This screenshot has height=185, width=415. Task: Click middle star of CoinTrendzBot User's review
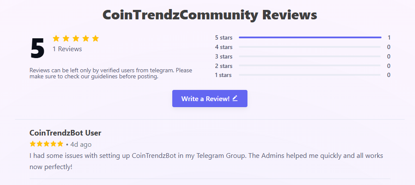(x=46, y=144)
